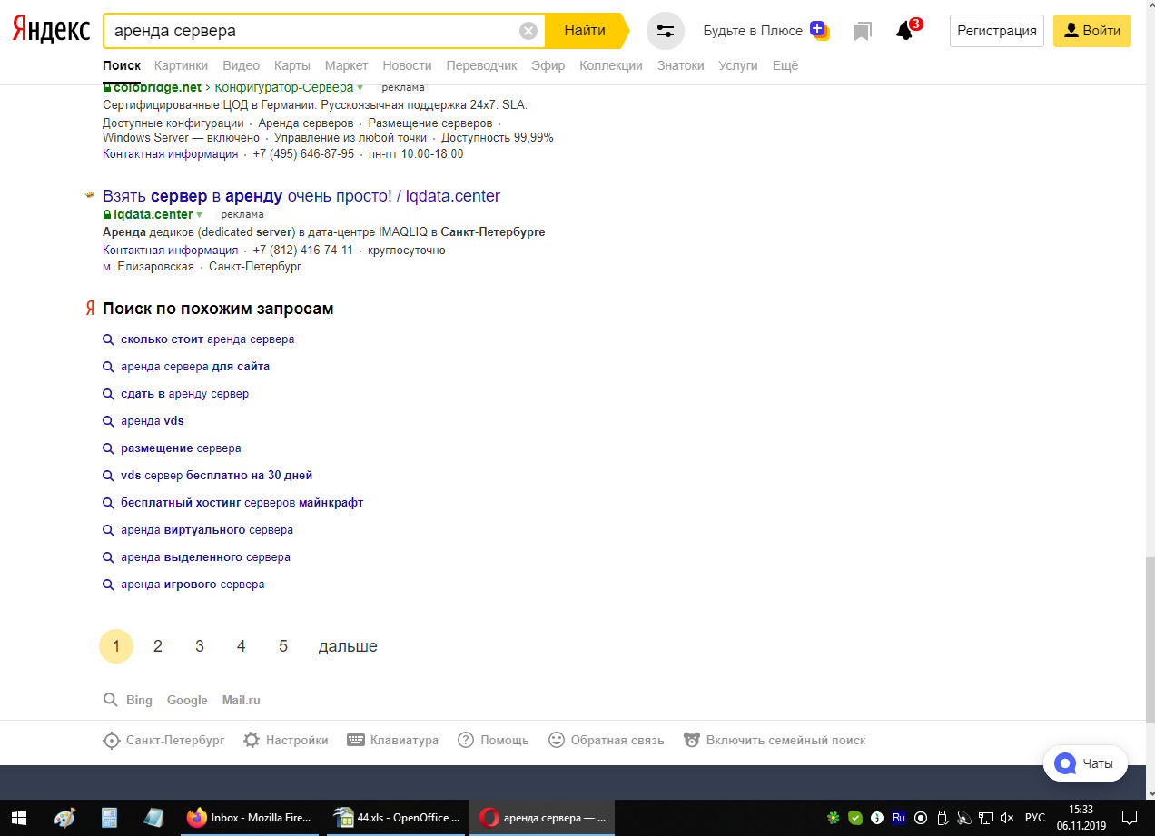Click the Чаты chat bubble button
This screenshot has width=1155, height=836.
[1085, 763]
